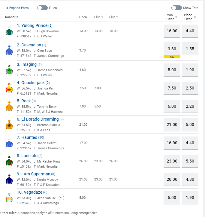Sort by Win Fixed odds column
The image size is (205, 217).
click(x=172, y=17)
